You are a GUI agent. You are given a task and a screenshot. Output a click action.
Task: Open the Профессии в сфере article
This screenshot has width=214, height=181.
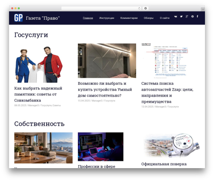pyautogui.click(x=97, y=166)
